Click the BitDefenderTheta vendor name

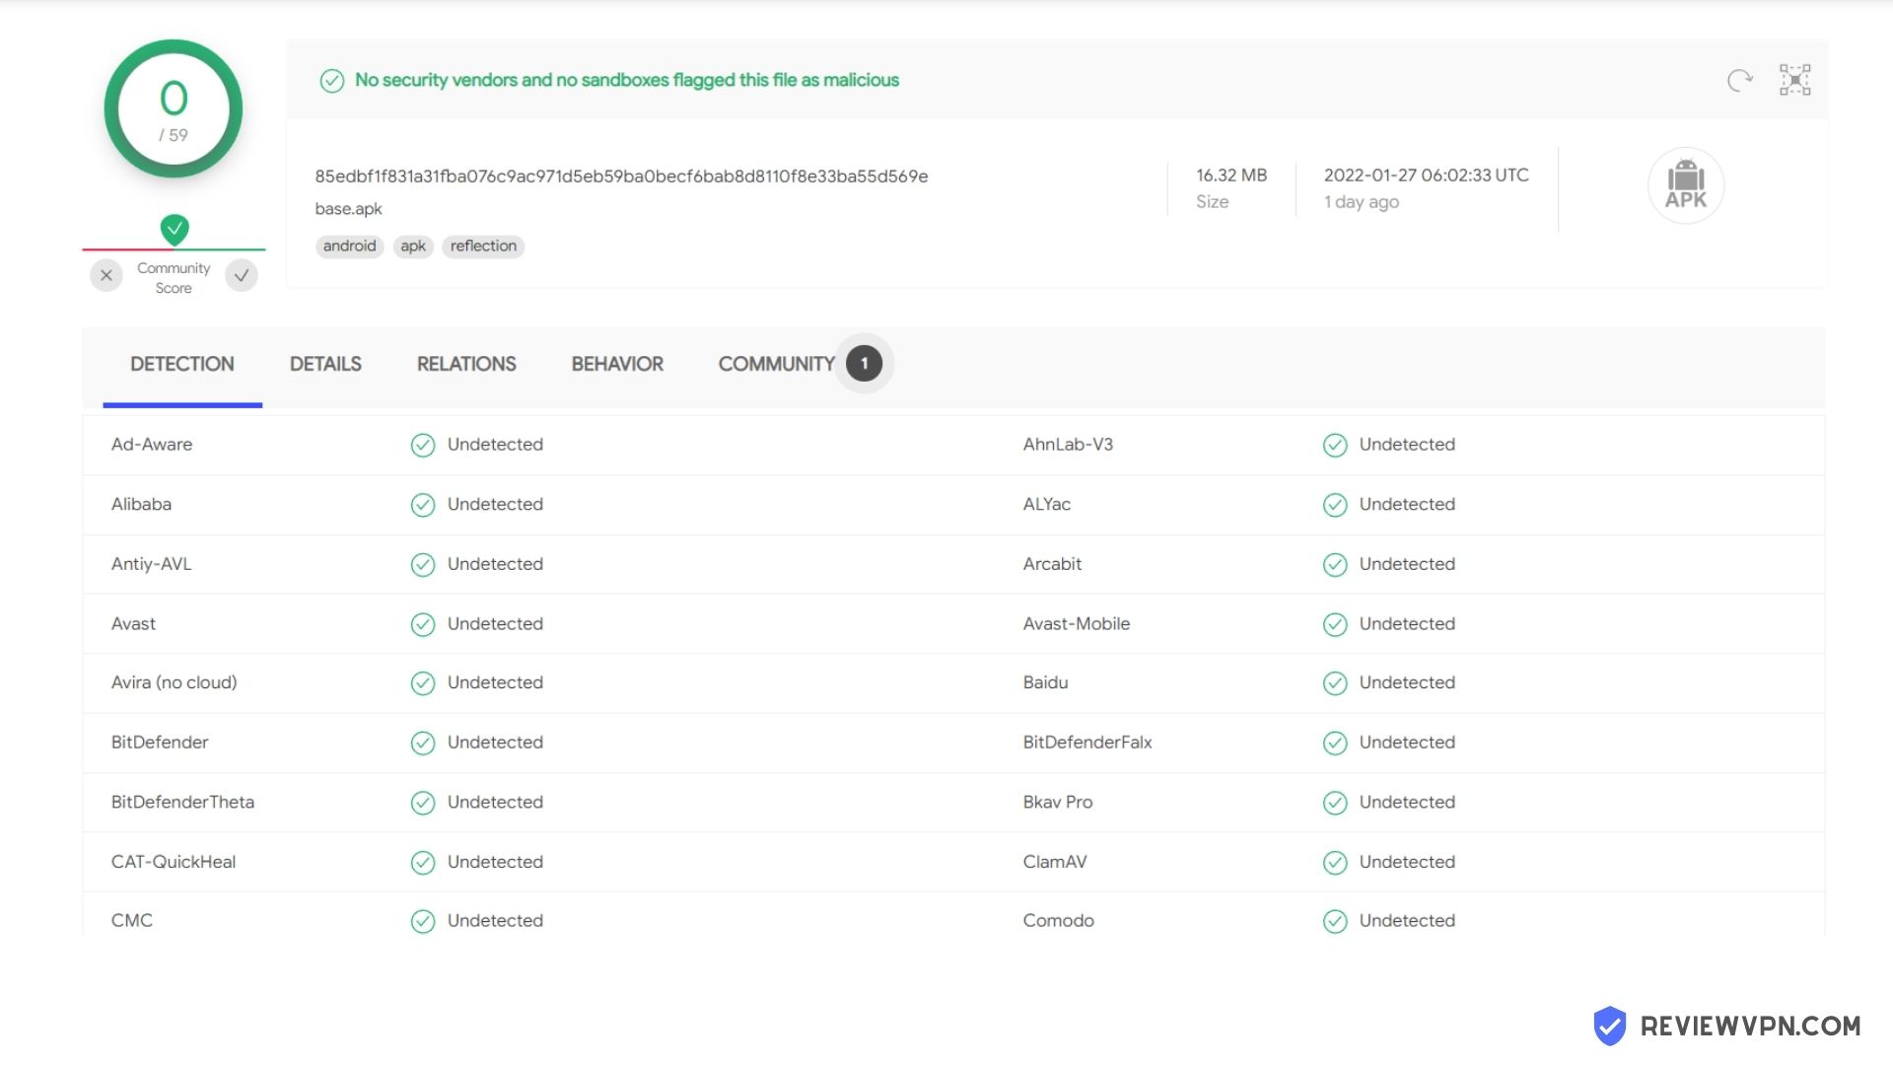point(182,802)
